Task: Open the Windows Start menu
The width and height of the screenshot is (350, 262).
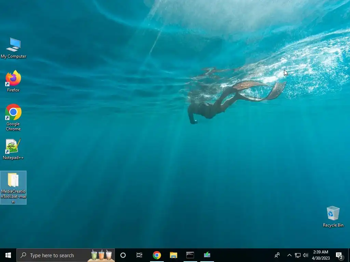Action: [8, 255]
